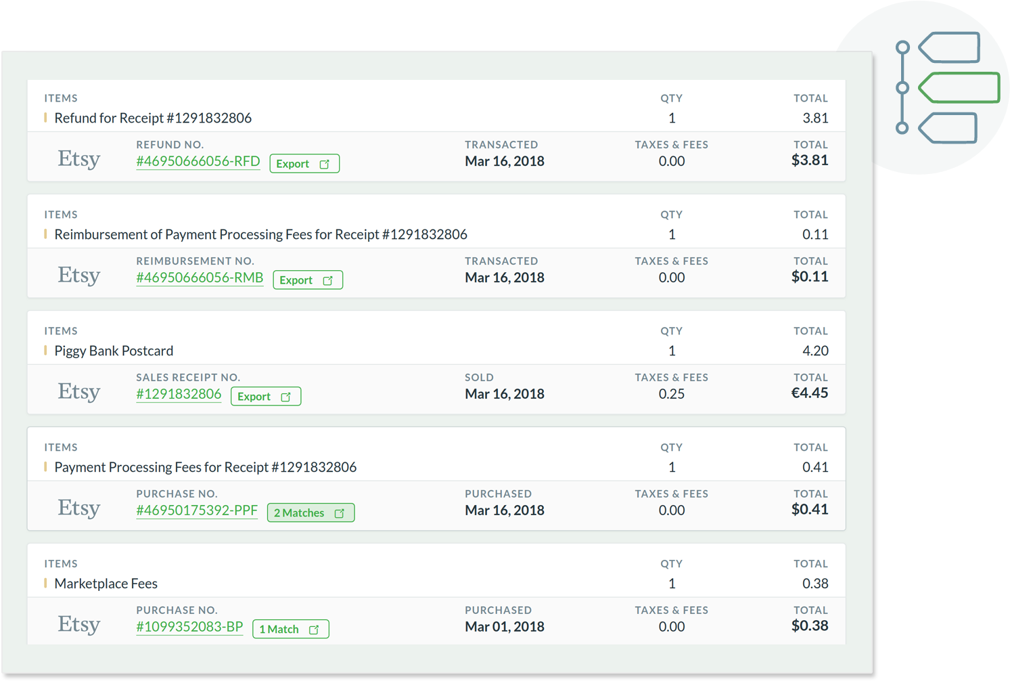Click the export icon beside sales receipt #1291832806

point(286,397)
